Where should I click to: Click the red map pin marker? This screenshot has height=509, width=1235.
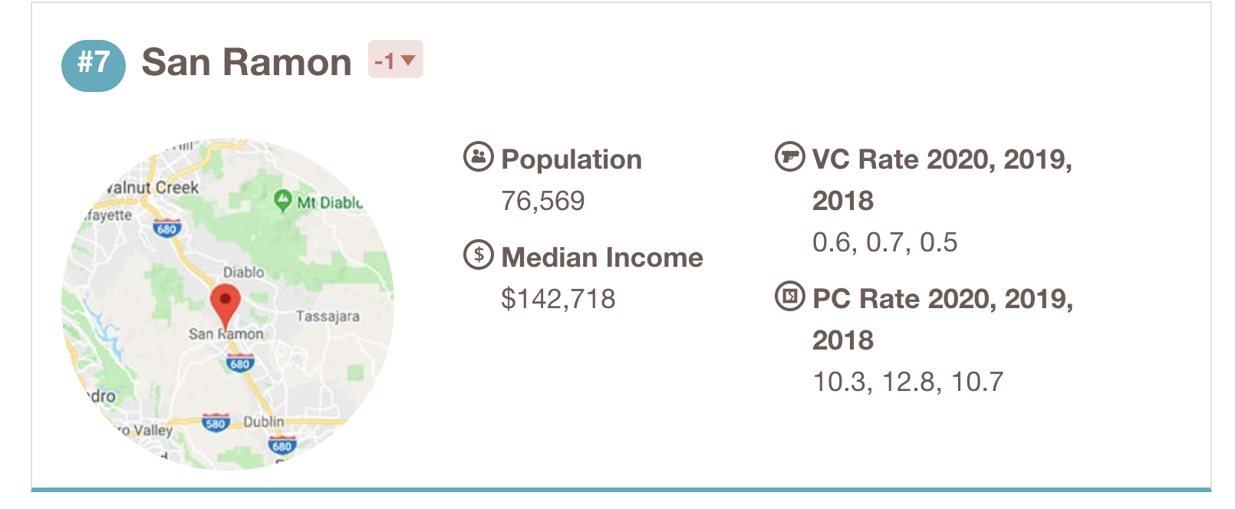pyautogui.click(x=225, y=306)
